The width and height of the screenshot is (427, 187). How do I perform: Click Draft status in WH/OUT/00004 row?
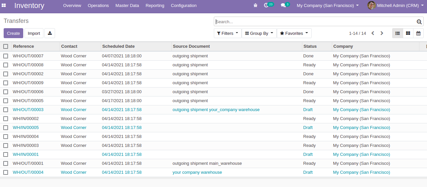[308, 172]
